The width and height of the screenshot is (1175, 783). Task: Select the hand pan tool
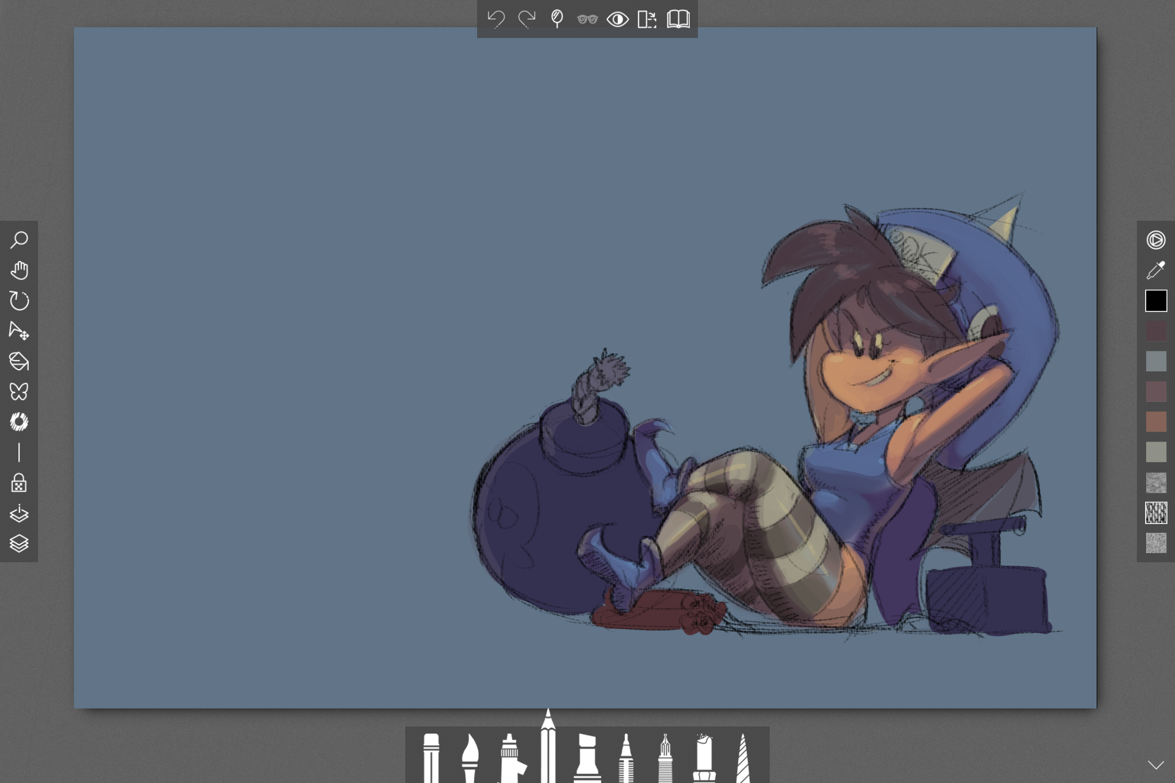(19, 270)
